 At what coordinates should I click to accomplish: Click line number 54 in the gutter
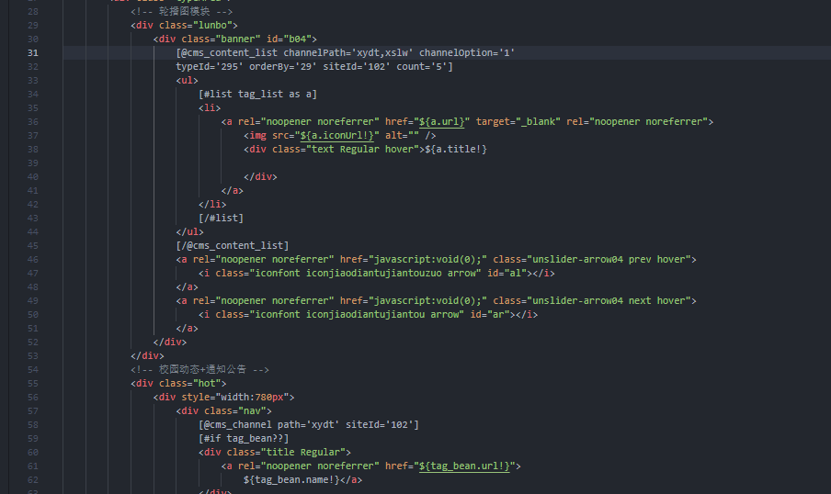33,369
